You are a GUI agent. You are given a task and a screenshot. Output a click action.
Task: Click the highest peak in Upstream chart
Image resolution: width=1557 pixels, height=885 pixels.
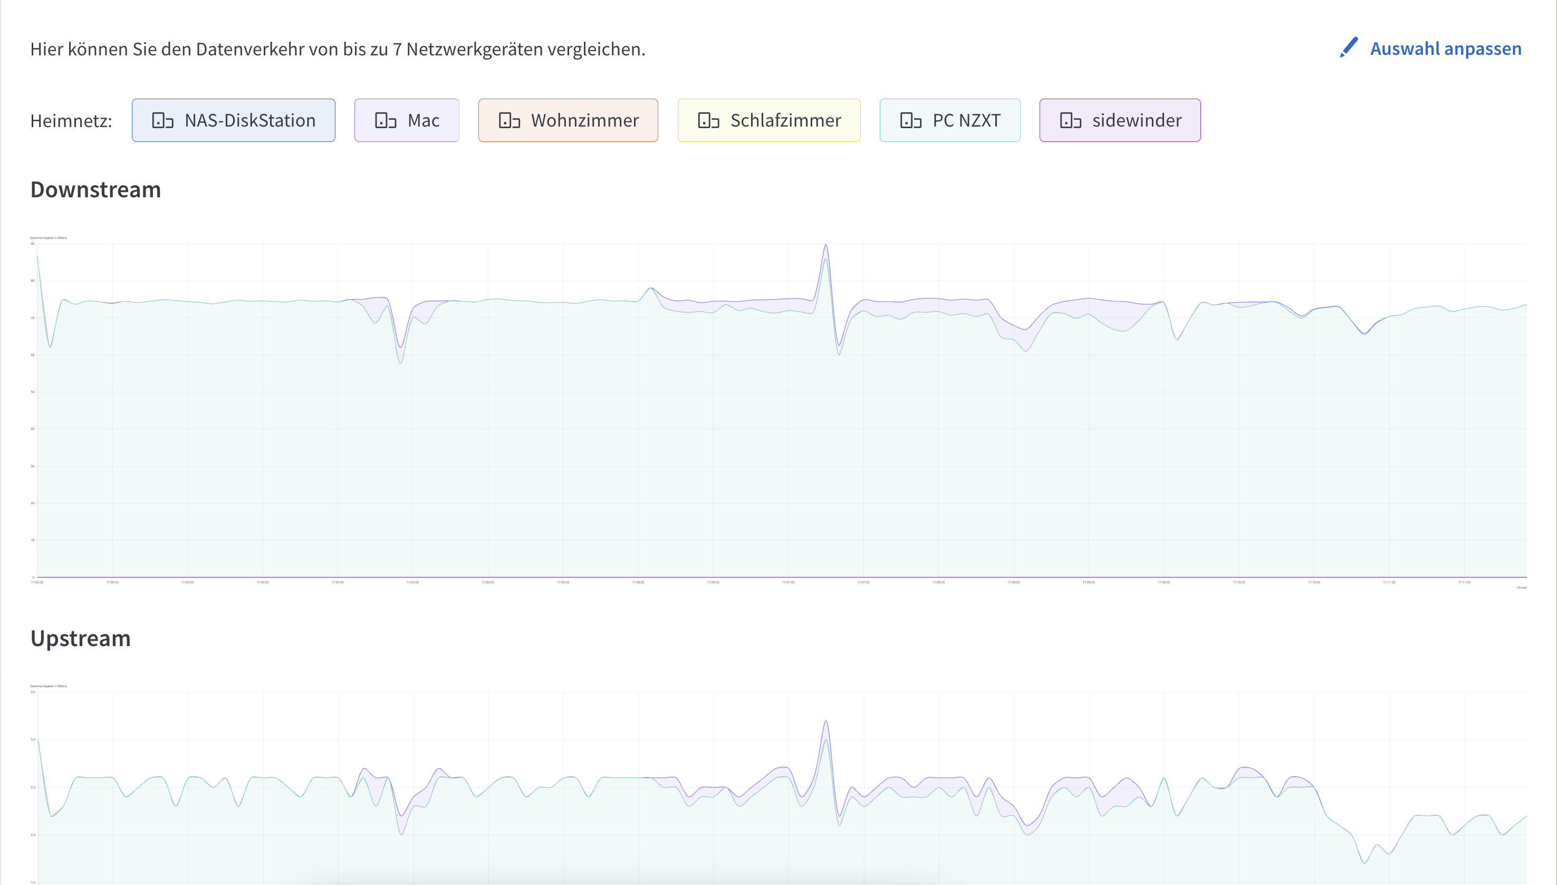(826, 722)
